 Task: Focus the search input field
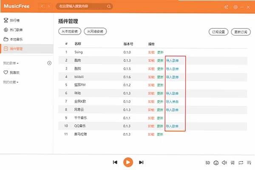coord(84,6)
